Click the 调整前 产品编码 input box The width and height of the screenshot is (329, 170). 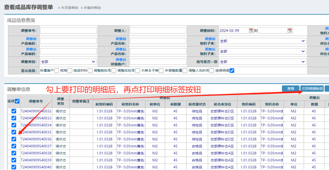(68, 41)
